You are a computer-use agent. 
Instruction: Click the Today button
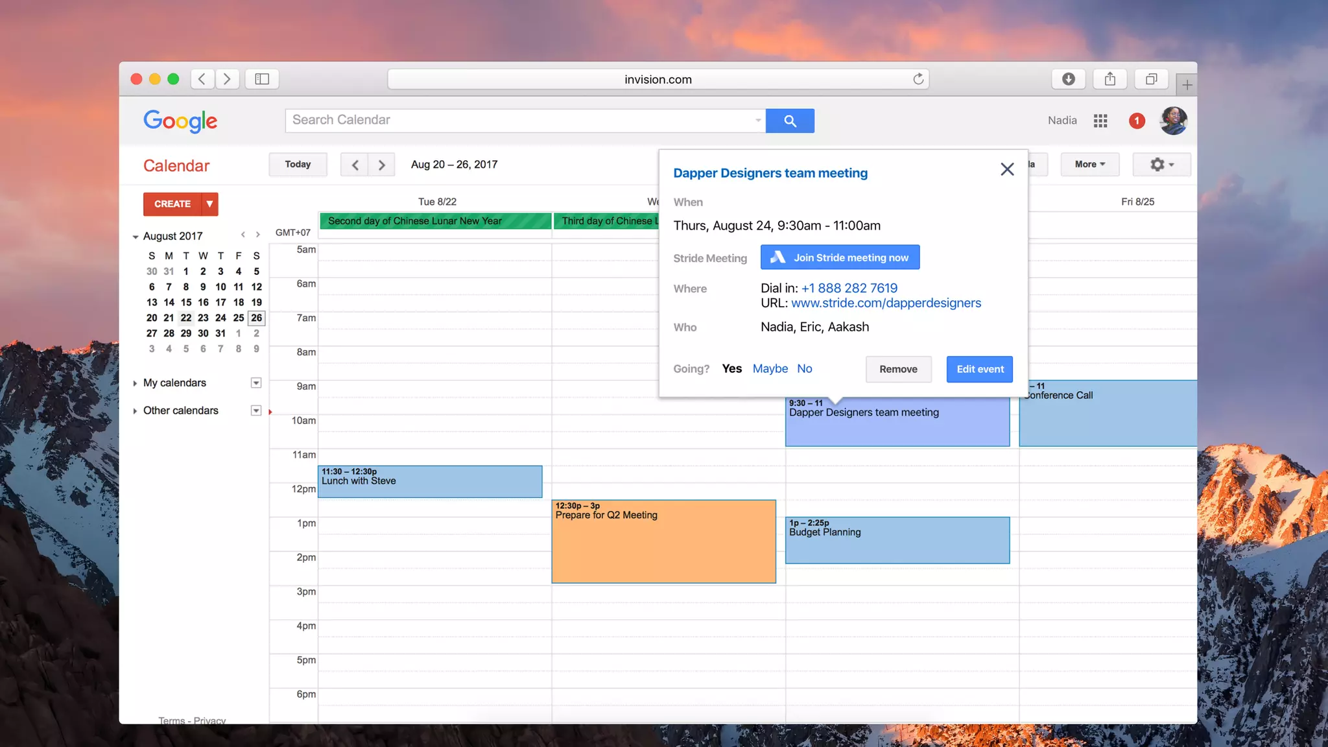(x=298, y=165)
